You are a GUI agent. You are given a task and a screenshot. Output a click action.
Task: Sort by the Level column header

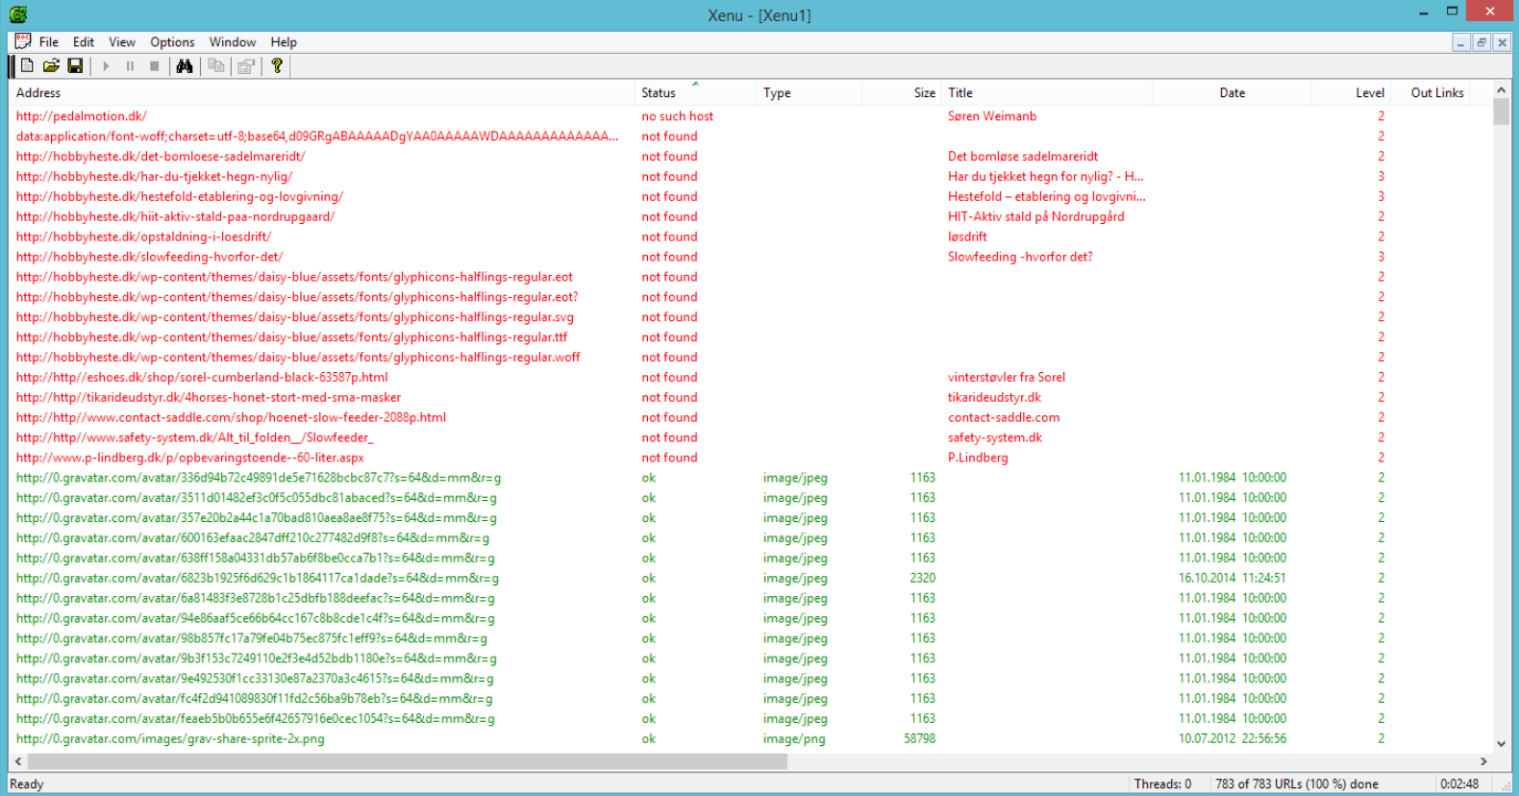point(1351,93)
